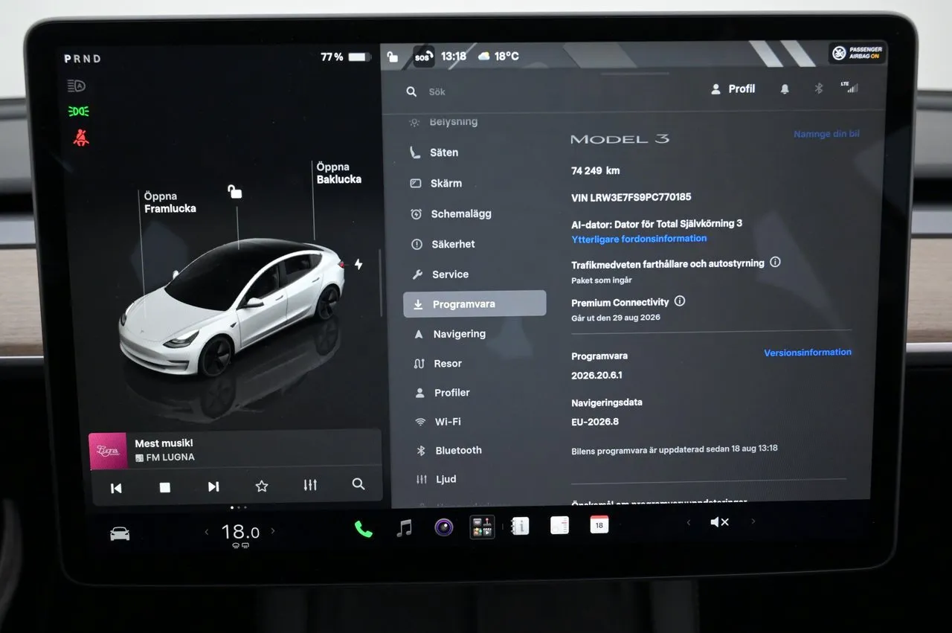This screenshot has height=633, width=952.
Task: Open the music note media app
Action: (x=404, y=528)
